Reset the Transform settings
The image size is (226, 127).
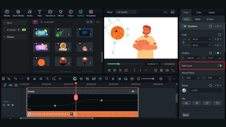[x=210, y=26]
